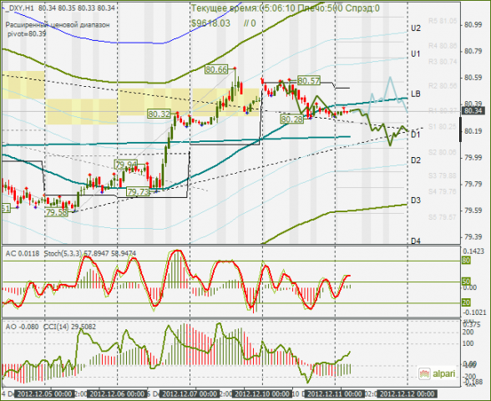The width and height of the screenshot is (491, 401).
Task: Click the 80.79 price axis value
Action: [473, 51]
